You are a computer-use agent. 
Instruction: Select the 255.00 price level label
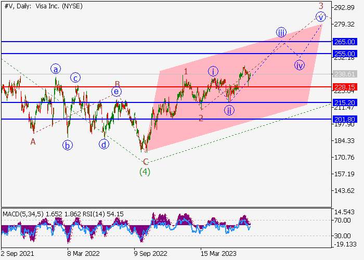(345, 54)
